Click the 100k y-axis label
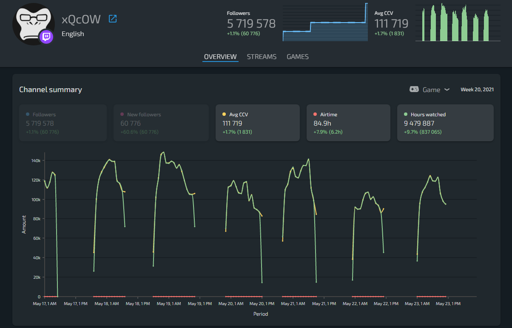This screenshot has height=328, width=512. click(x=36, y=199)
